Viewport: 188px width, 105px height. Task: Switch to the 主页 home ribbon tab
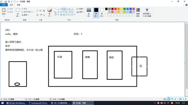click(x=11, y=5)
